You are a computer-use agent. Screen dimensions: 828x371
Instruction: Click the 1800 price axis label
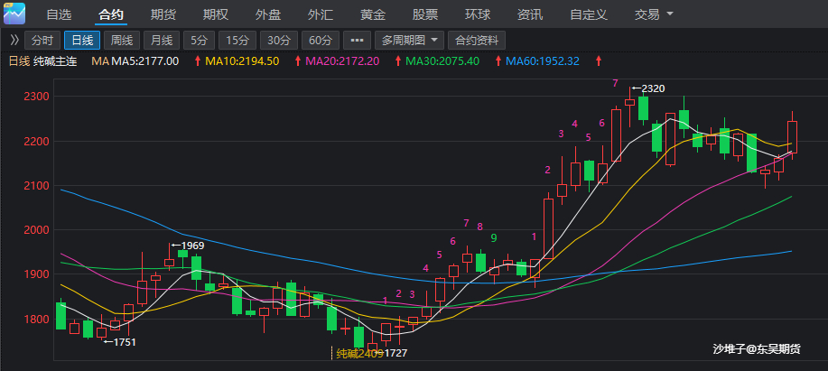pos(36,319)
